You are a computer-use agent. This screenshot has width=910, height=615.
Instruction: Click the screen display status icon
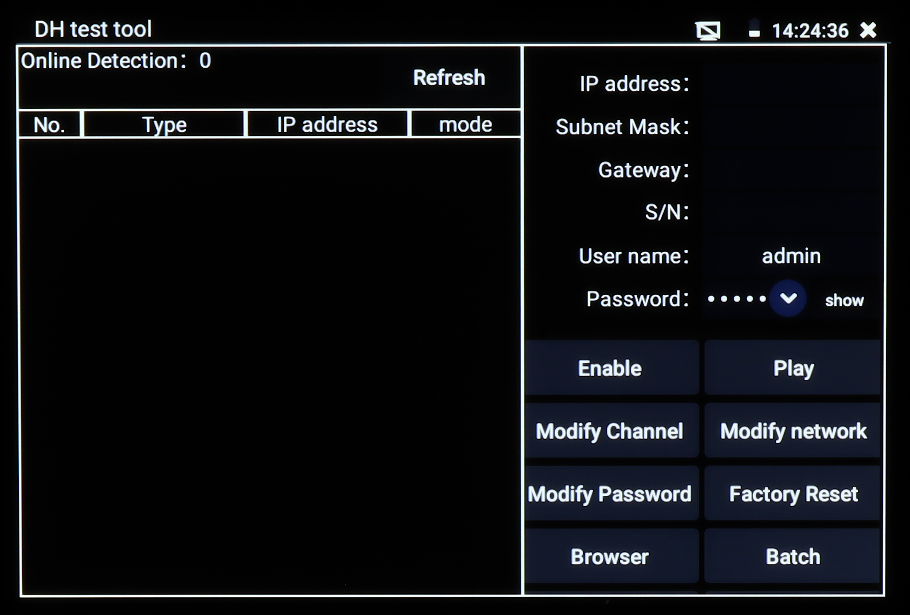coord(708,30)
